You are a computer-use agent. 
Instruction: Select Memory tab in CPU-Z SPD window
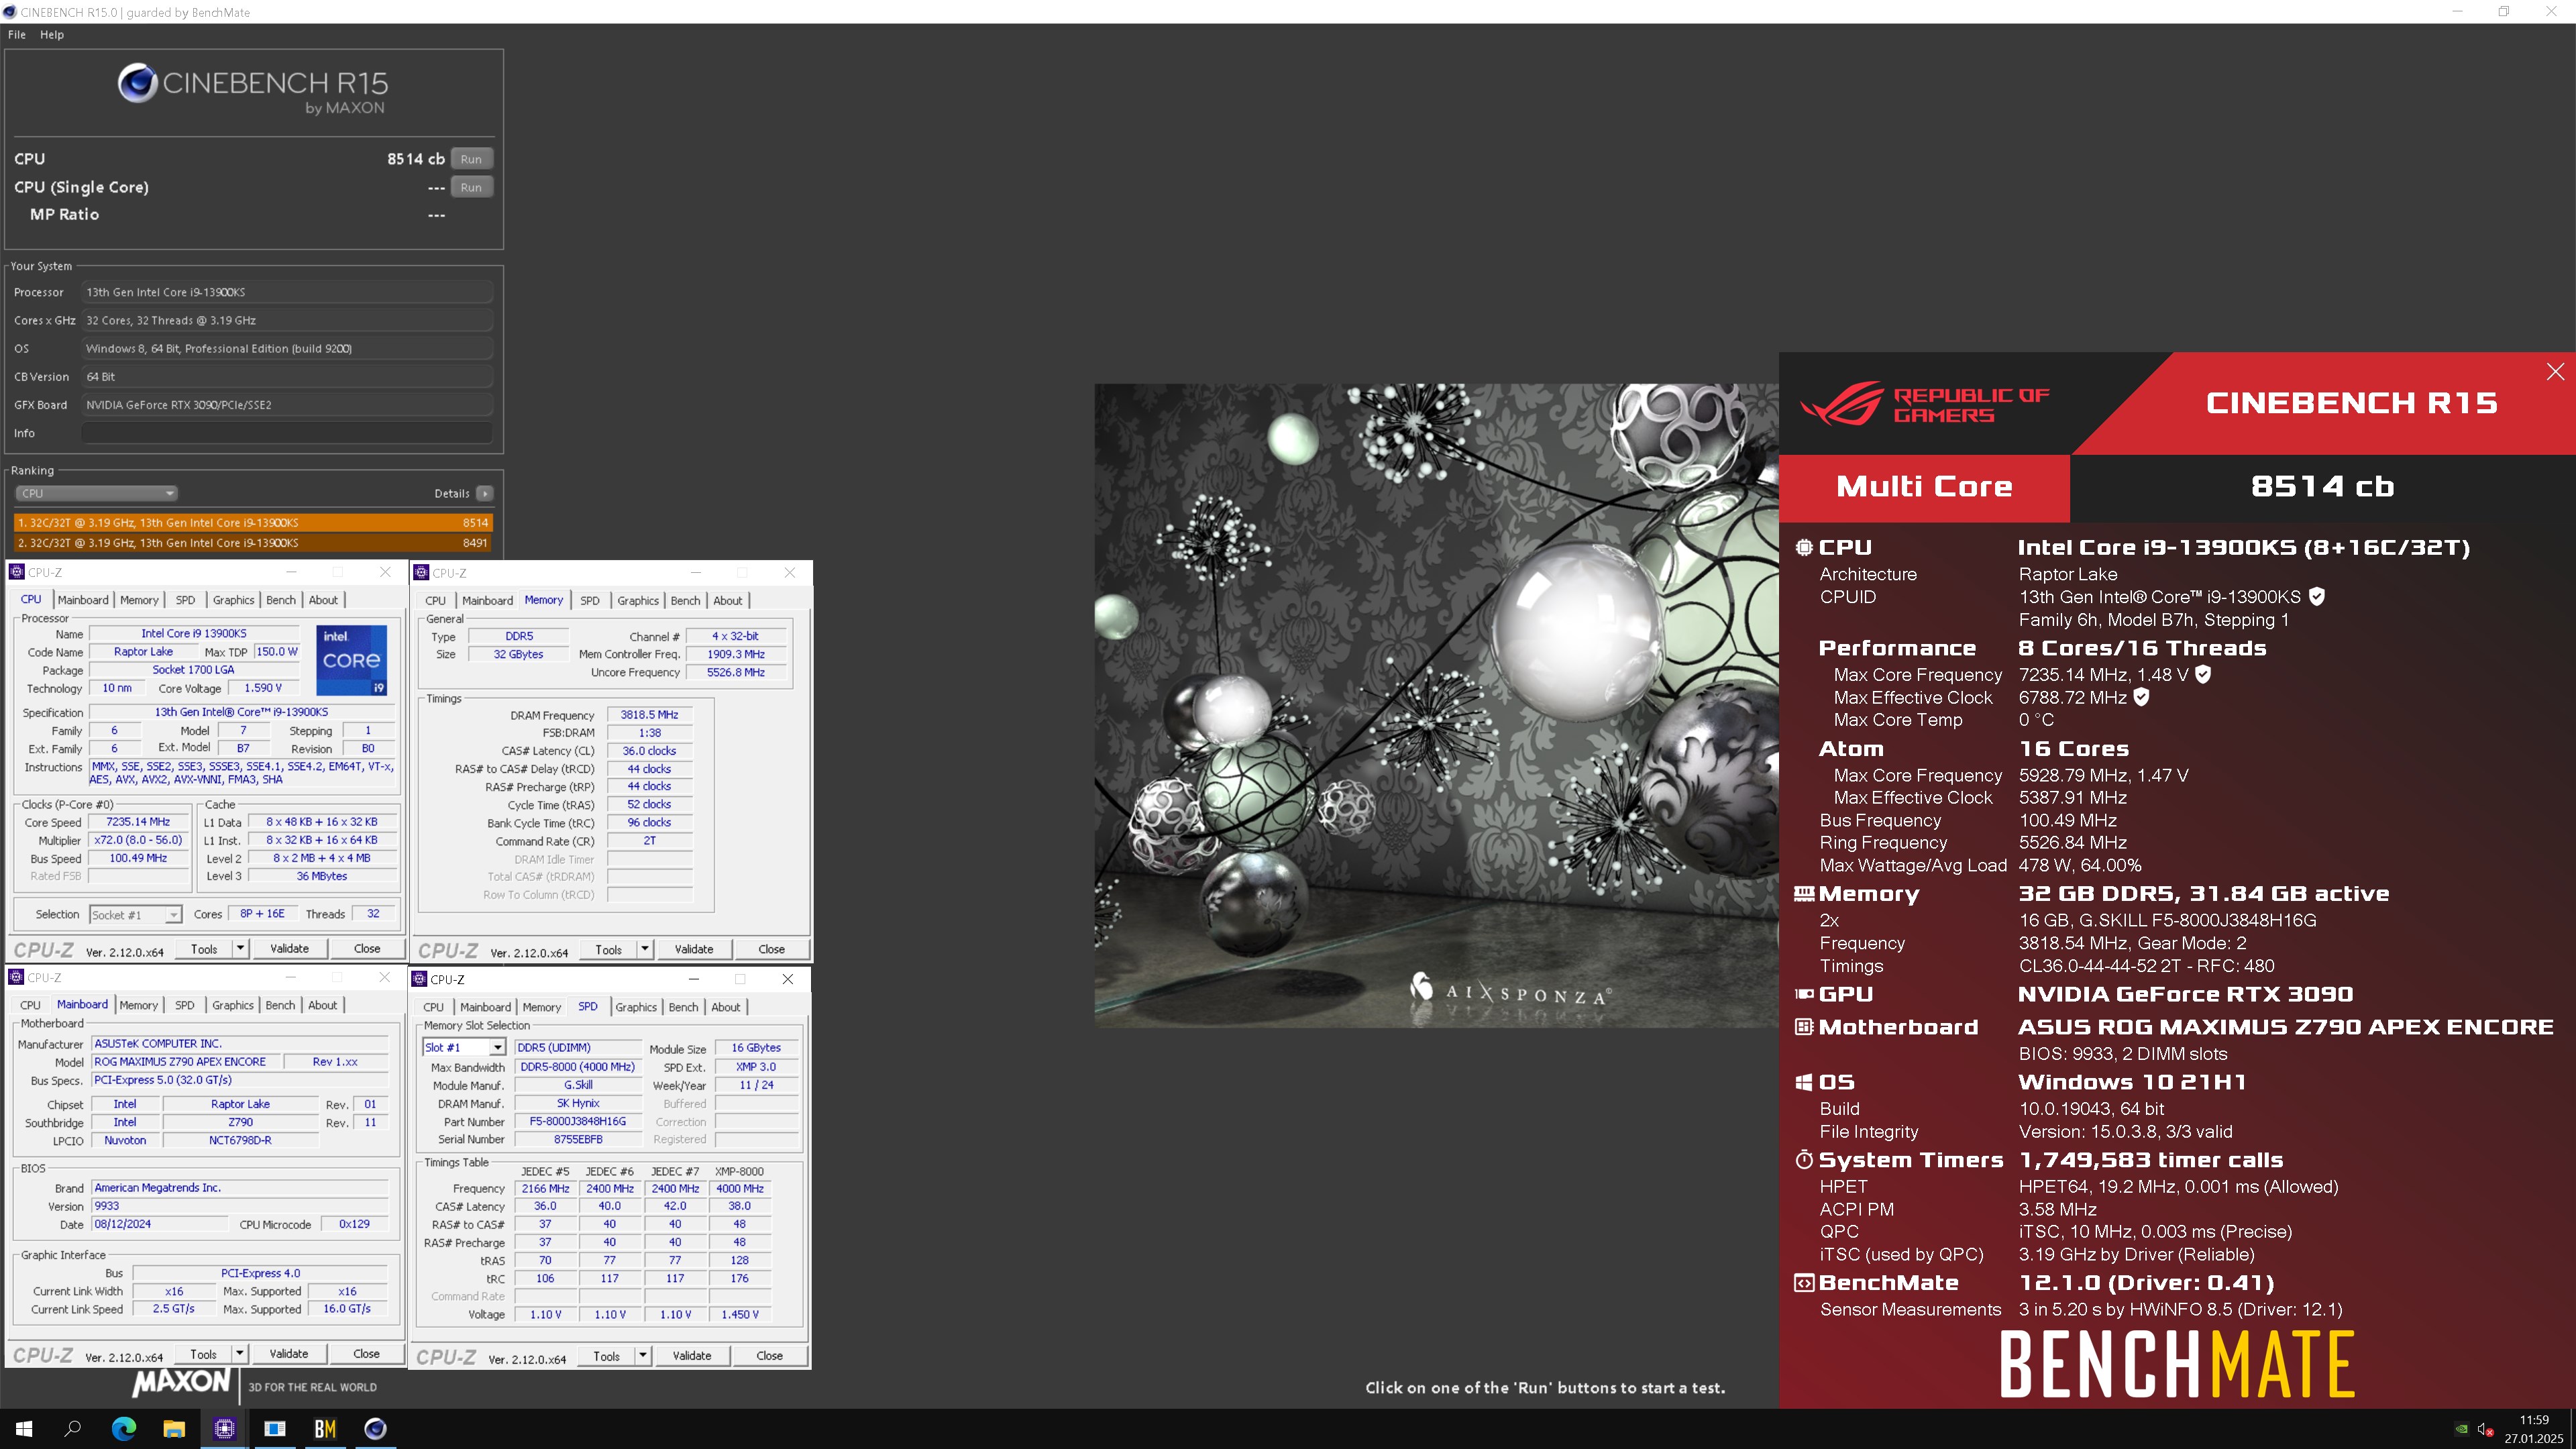[x=541, y=1007]
